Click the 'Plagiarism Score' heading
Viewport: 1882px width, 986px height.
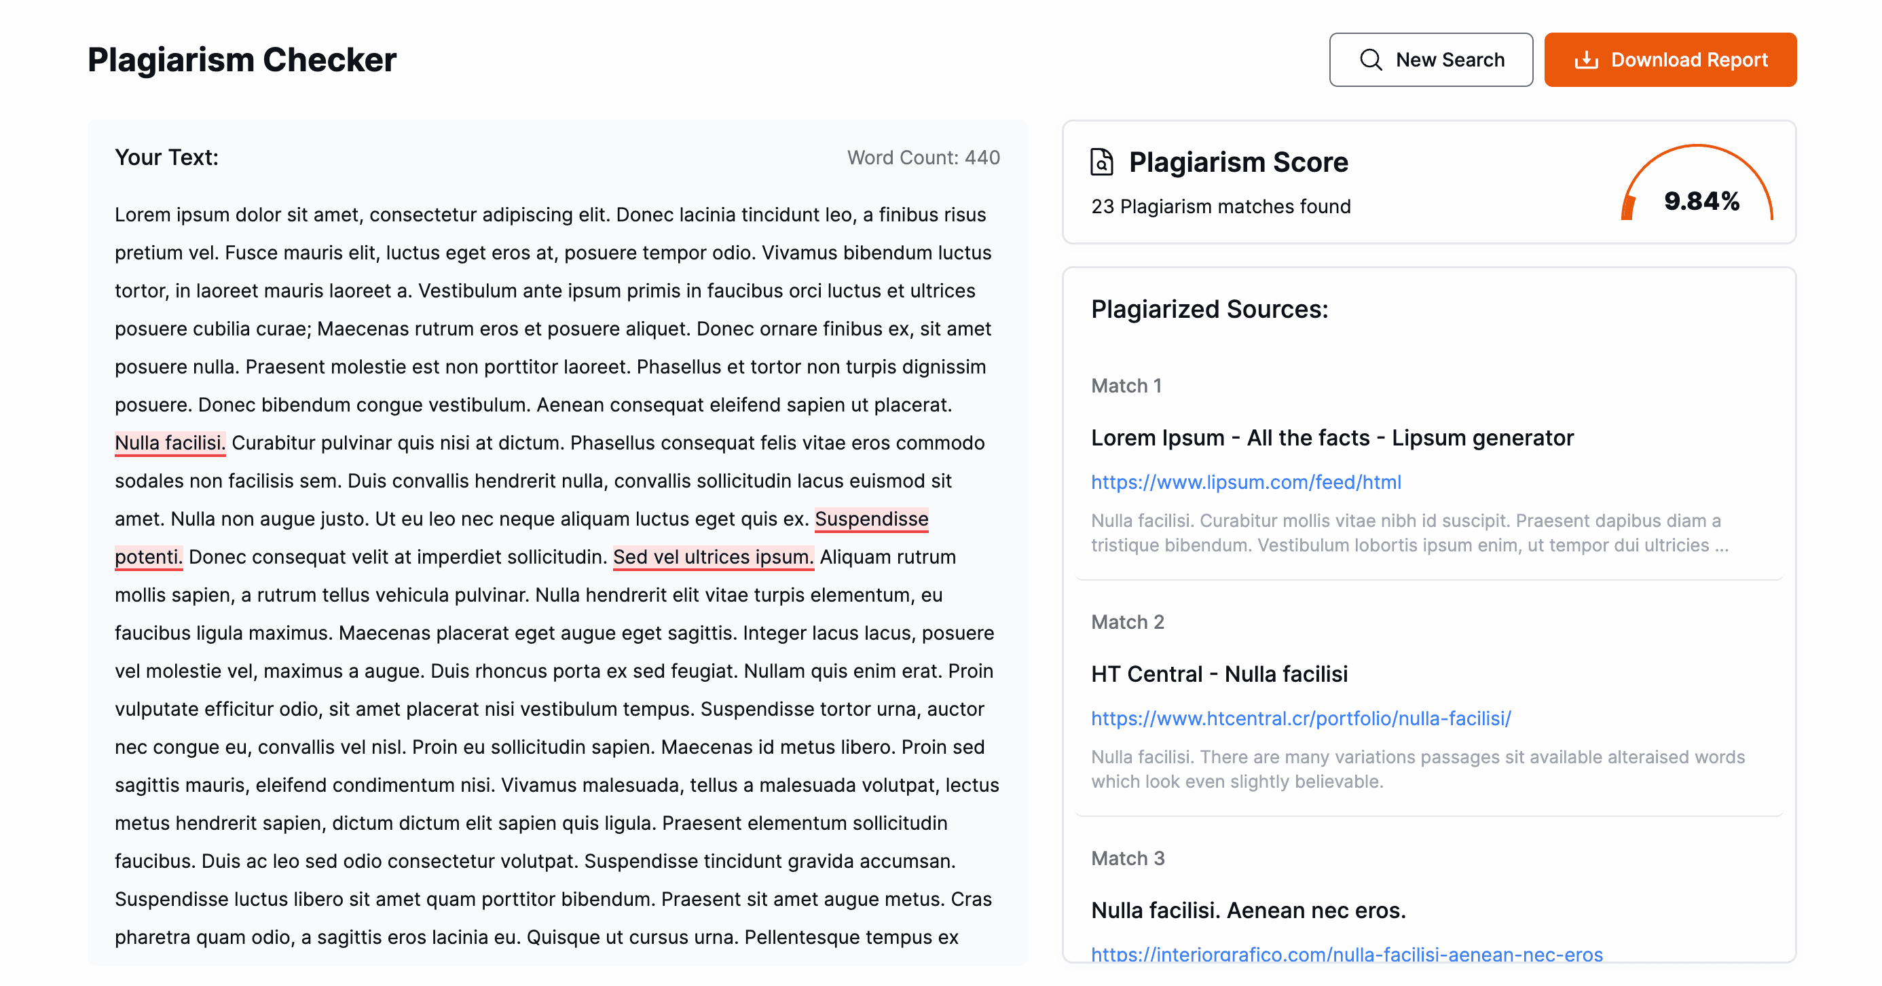point(1238,162)
